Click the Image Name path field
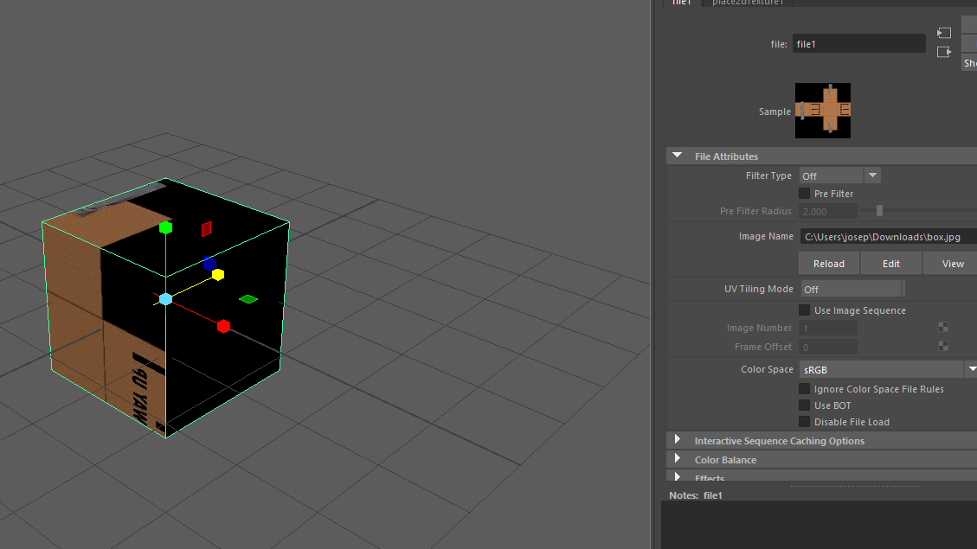 click(887, 236)
